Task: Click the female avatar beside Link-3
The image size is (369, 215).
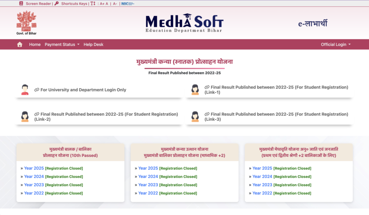Action: 195,117
